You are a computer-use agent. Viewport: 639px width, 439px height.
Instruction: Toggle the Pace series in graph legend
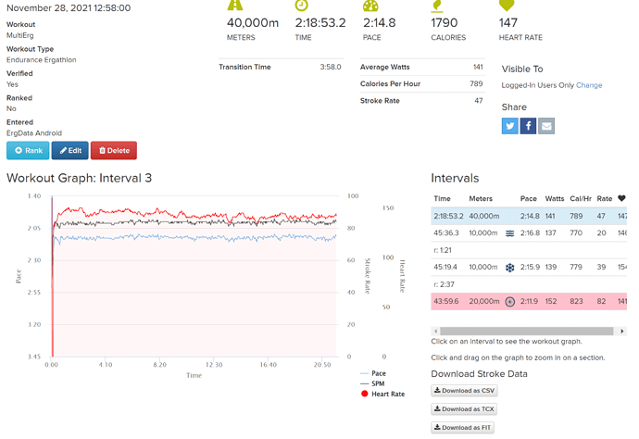coord(373,373)
